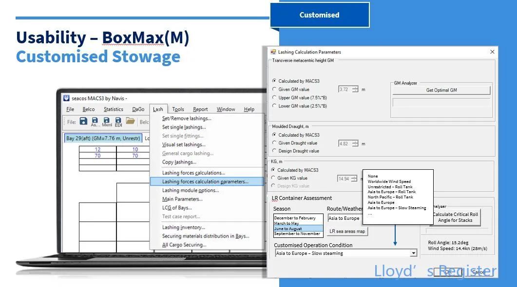The height and width of the screenshot is (287, 517).
Task: Select KG Calculated by MACS3 radio button
Action: click(273, 170)
